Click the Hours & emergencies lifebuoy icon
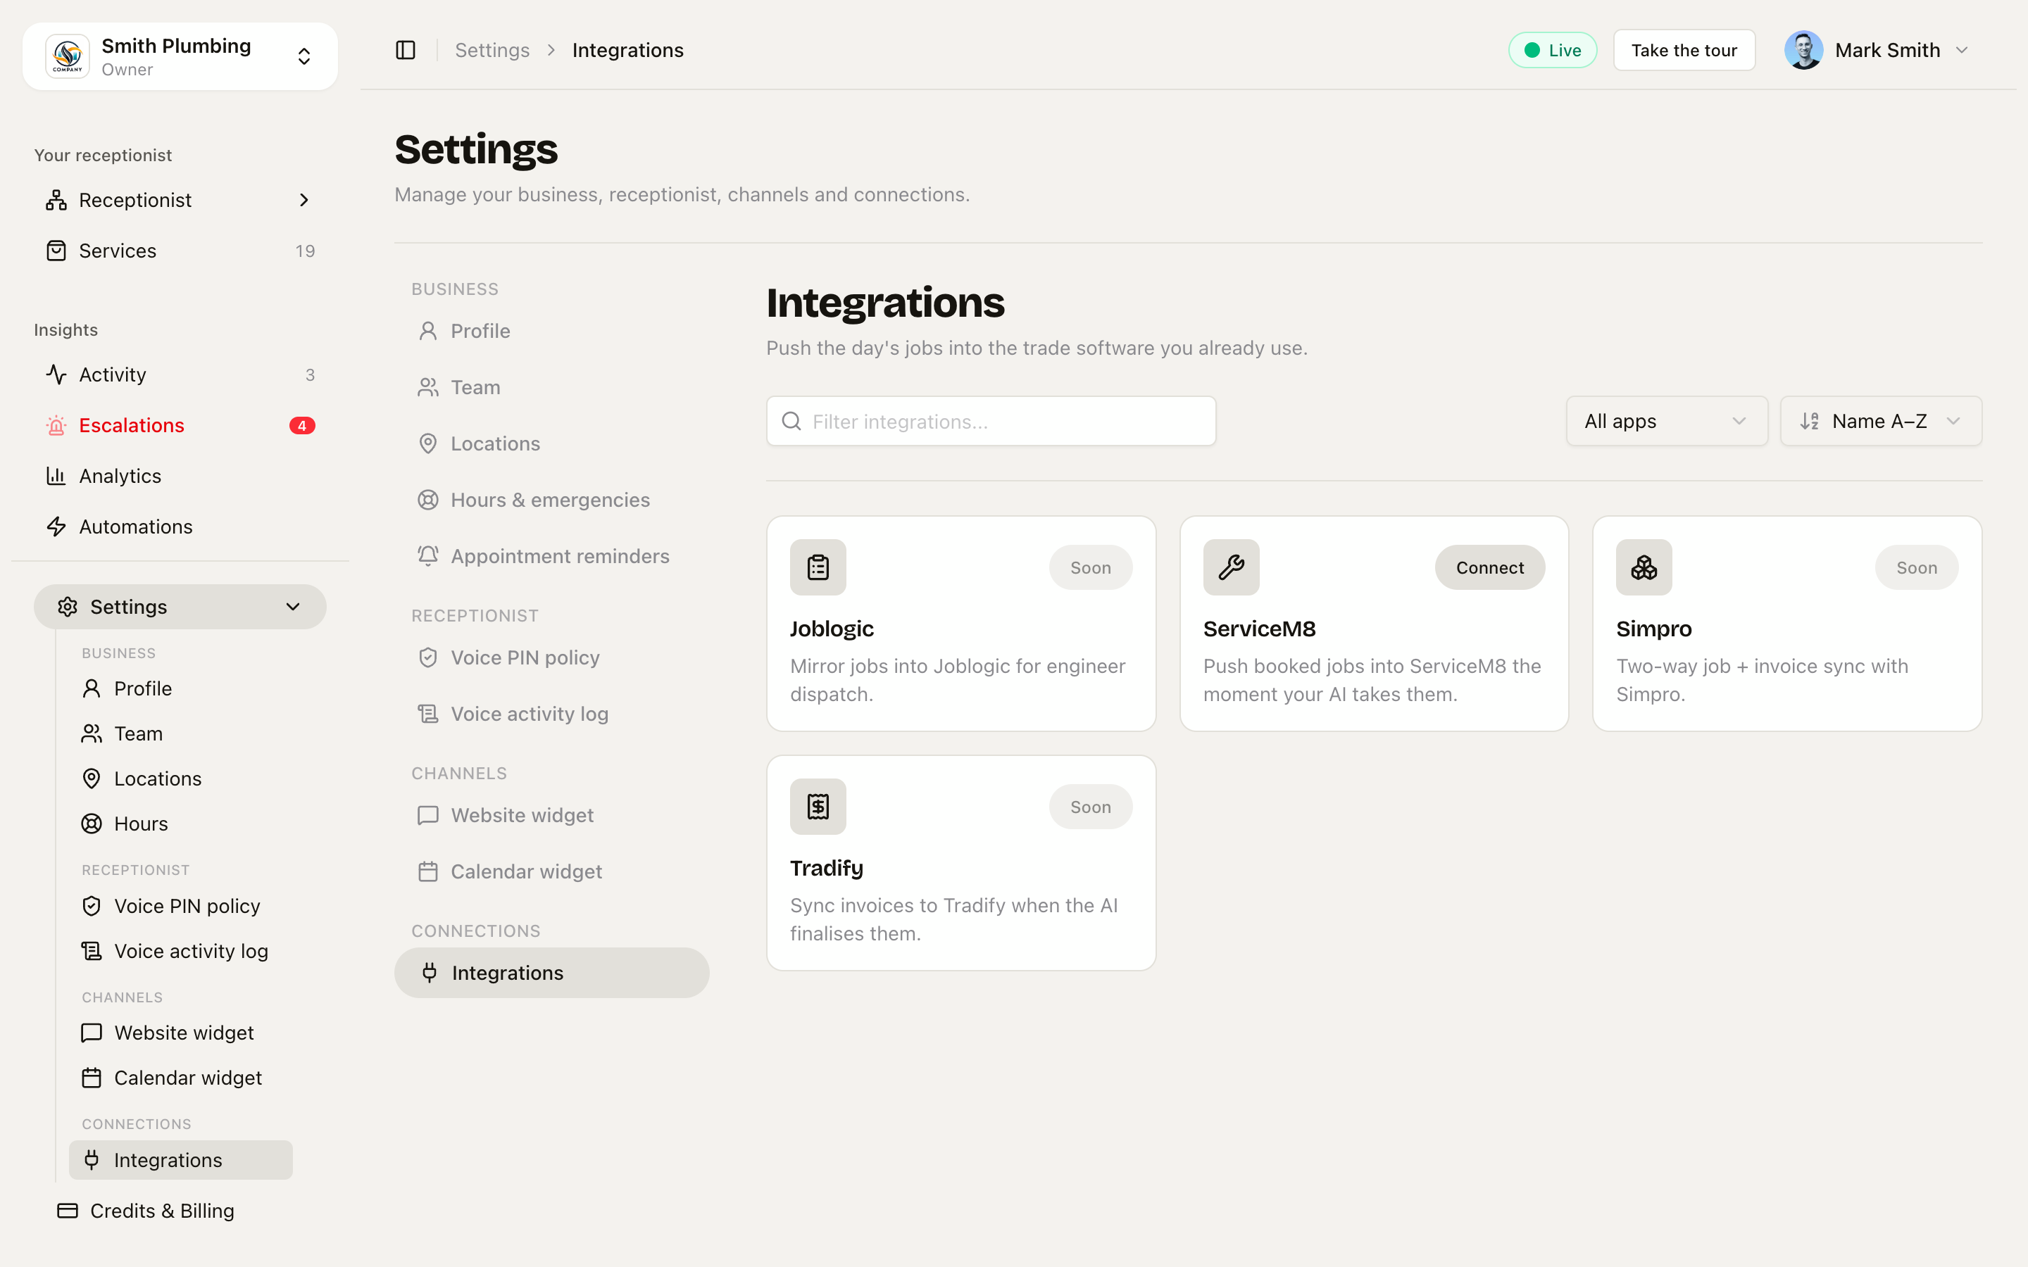This screenshot has height=1267, width=2028. (x=428, y=500)
